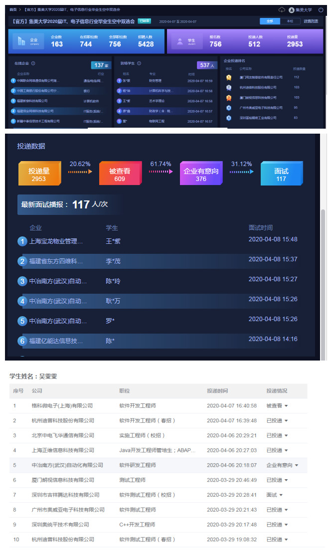
Task: Open 面试 status dropdown in row 7
Action: pos(281,495)
